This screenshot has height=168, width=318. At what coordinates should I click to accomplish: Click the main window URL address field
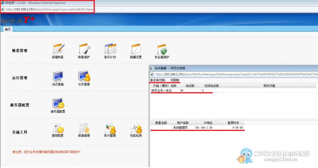50,9
